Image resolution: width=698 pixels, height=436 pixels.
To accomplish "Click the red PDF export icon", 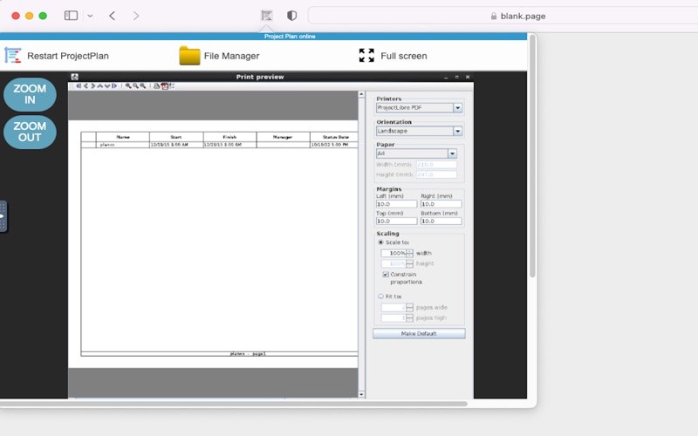I will point(163,85).
